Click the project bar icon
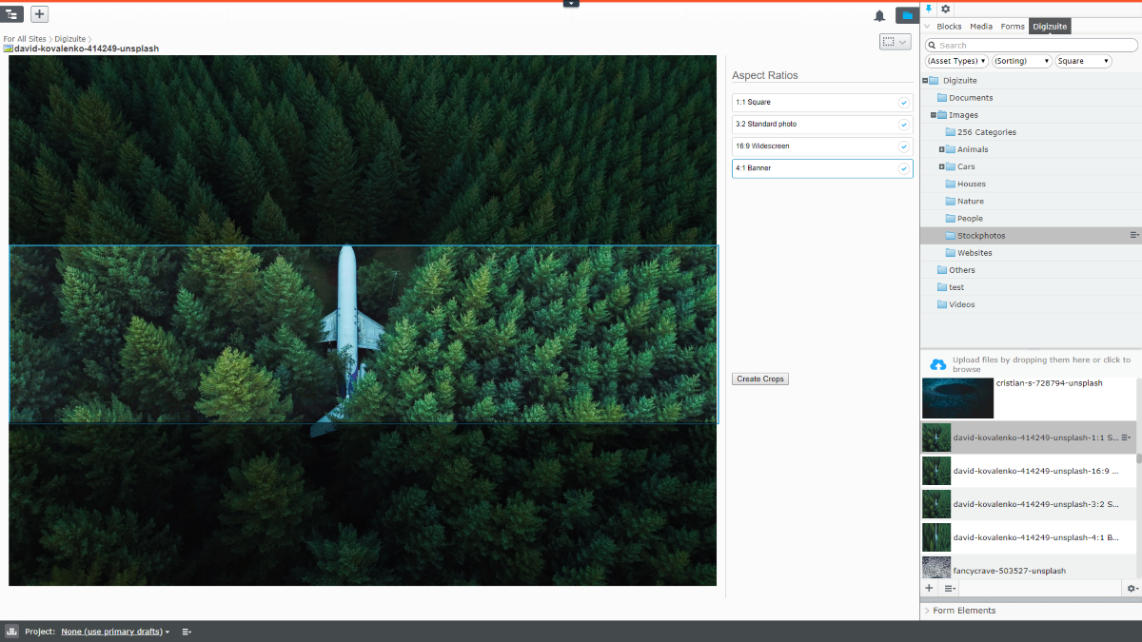The height and width of the screenshot is (642, 1142). [x=11, y=632]
